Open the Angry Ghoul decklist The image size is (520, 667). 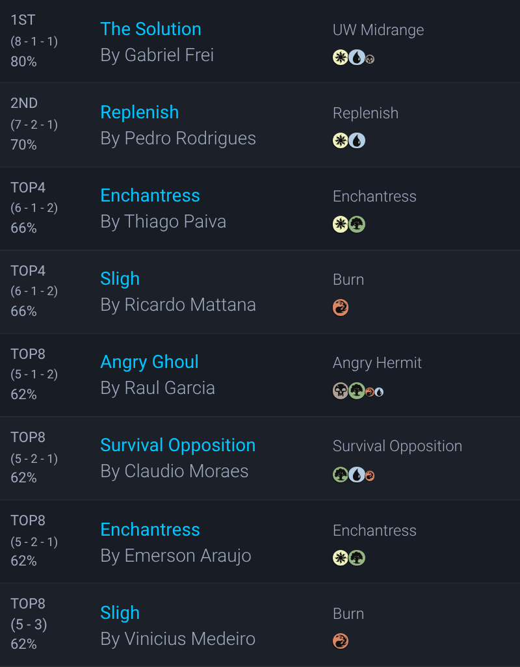149,362
